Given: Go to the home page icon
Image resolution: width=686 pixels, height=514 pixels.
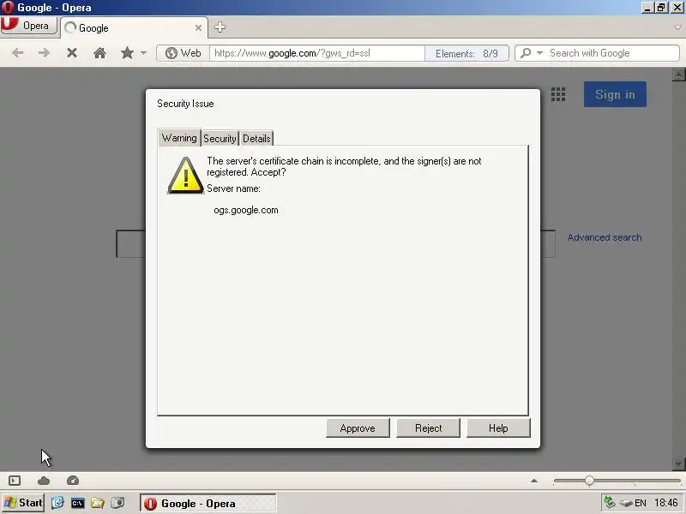Looking at the screenshot, I should (99, 53).
